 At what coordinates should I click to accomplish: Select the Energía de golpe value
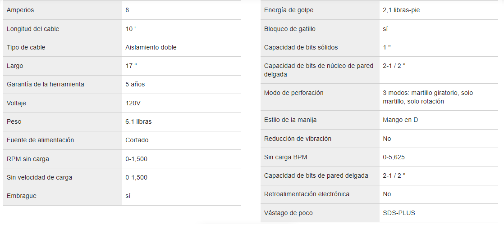click(x=402, y=10)
